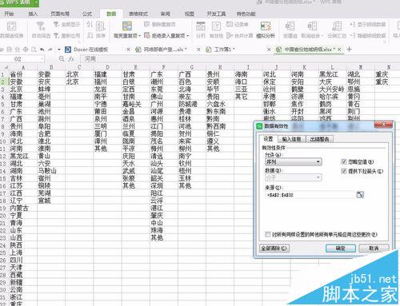Image resolution: width=400 pixels, height=306 pixels.
Task: Check apply changes to all cells checkbox
Action: 267,234
